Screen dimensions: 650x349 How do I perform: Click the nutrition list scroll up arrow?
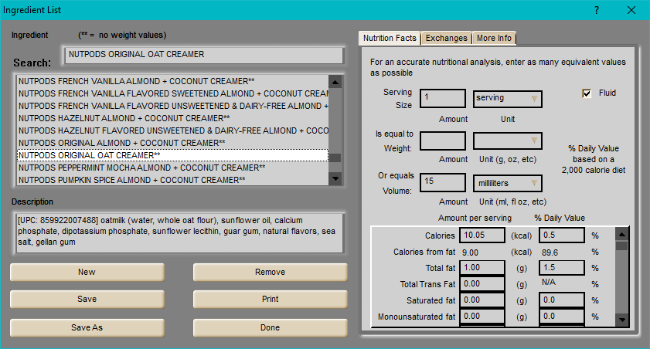point(622,234)
